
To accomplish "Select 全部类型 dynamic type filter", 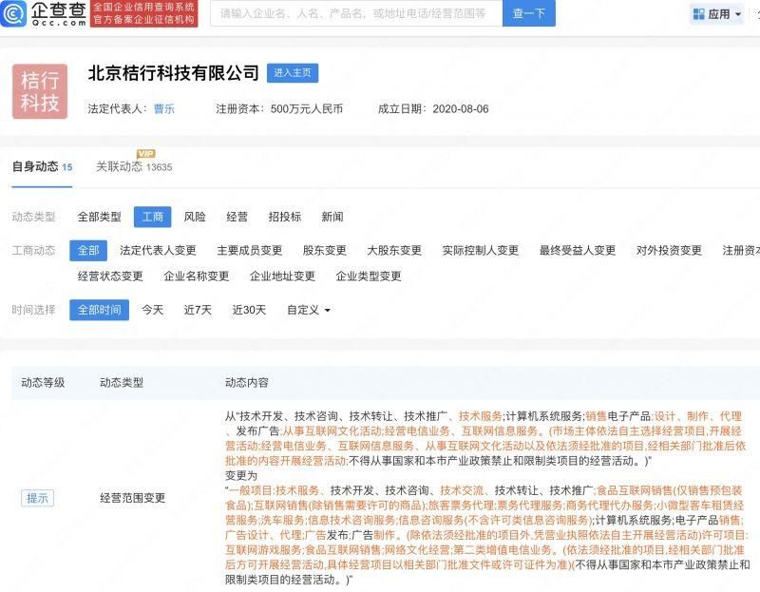I will point(100,217).
